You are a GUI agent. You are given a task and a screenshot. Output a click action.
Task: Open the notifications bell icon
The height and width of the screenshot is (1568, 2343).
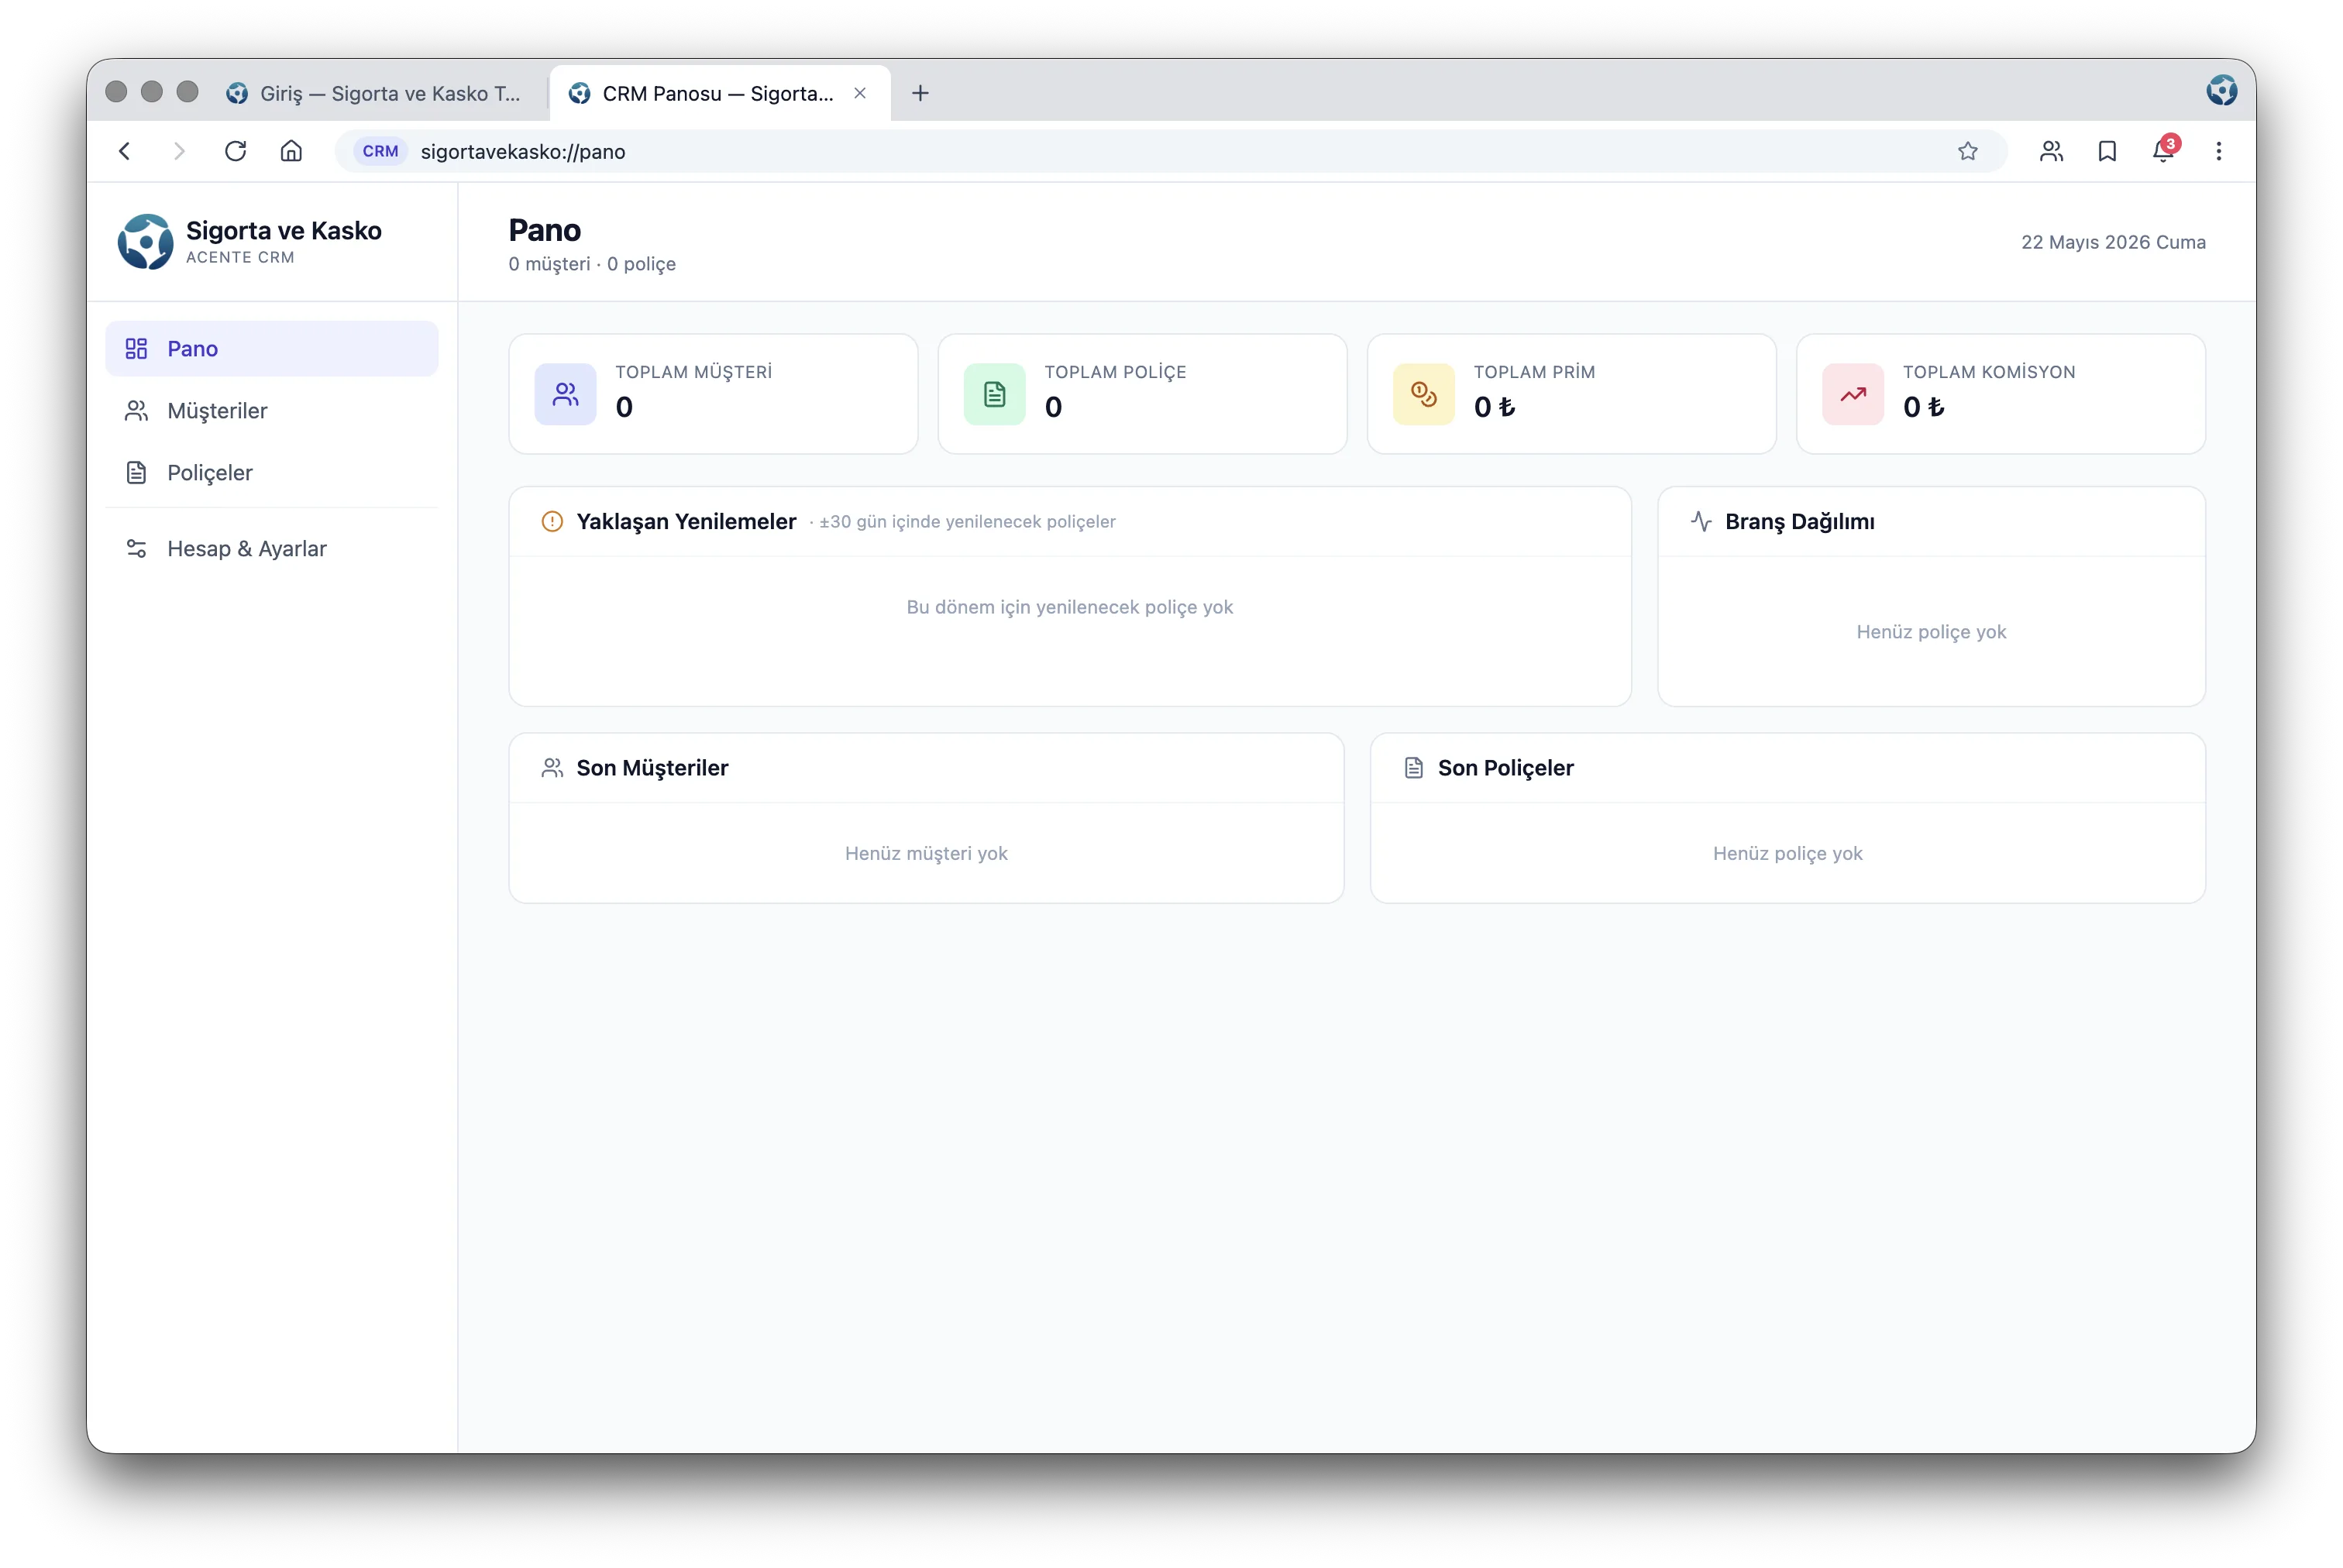pyautogui.click(x=2162, y=151)
